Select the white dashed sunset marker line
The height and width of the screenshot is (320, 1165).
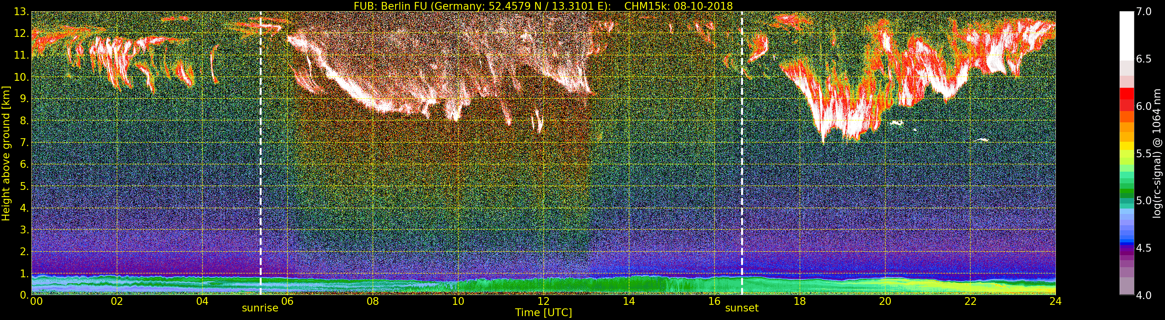click(x=742, y=153)
